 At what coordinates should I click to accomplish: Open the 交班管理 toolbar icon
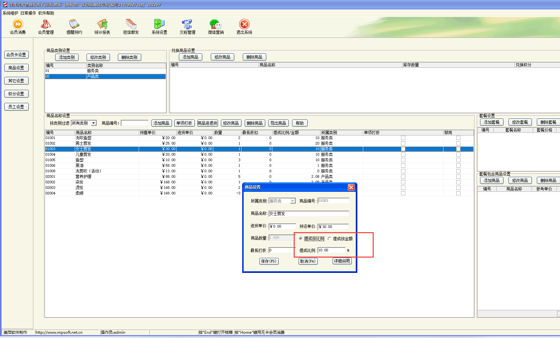pos(187,27)
